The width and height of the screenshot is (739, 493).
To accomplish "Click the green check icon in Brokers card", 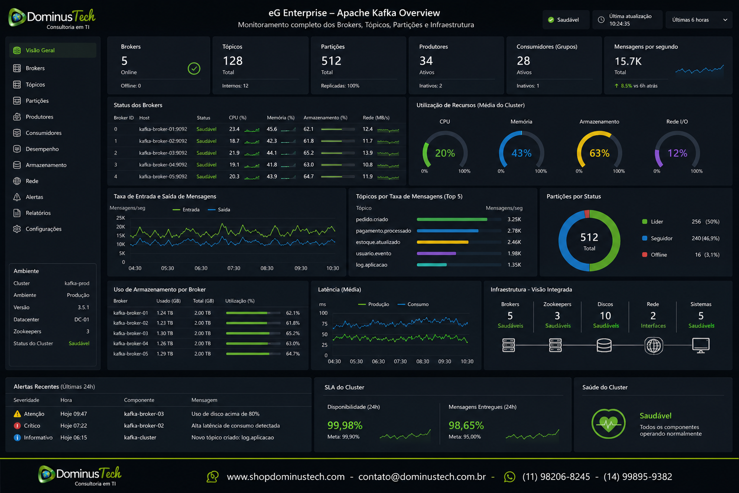I will (194, 69).
